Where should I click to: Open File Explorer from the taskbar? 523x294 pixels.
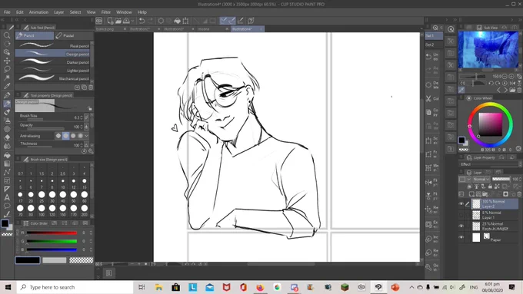(158, 287)
